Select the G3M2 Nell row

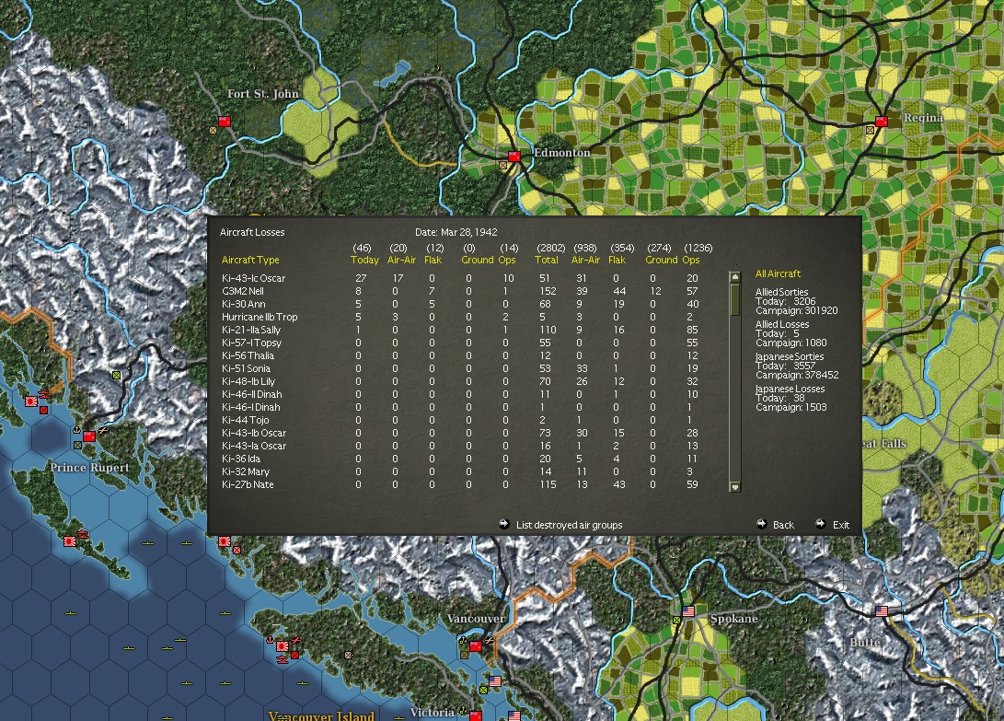(460, 291)
